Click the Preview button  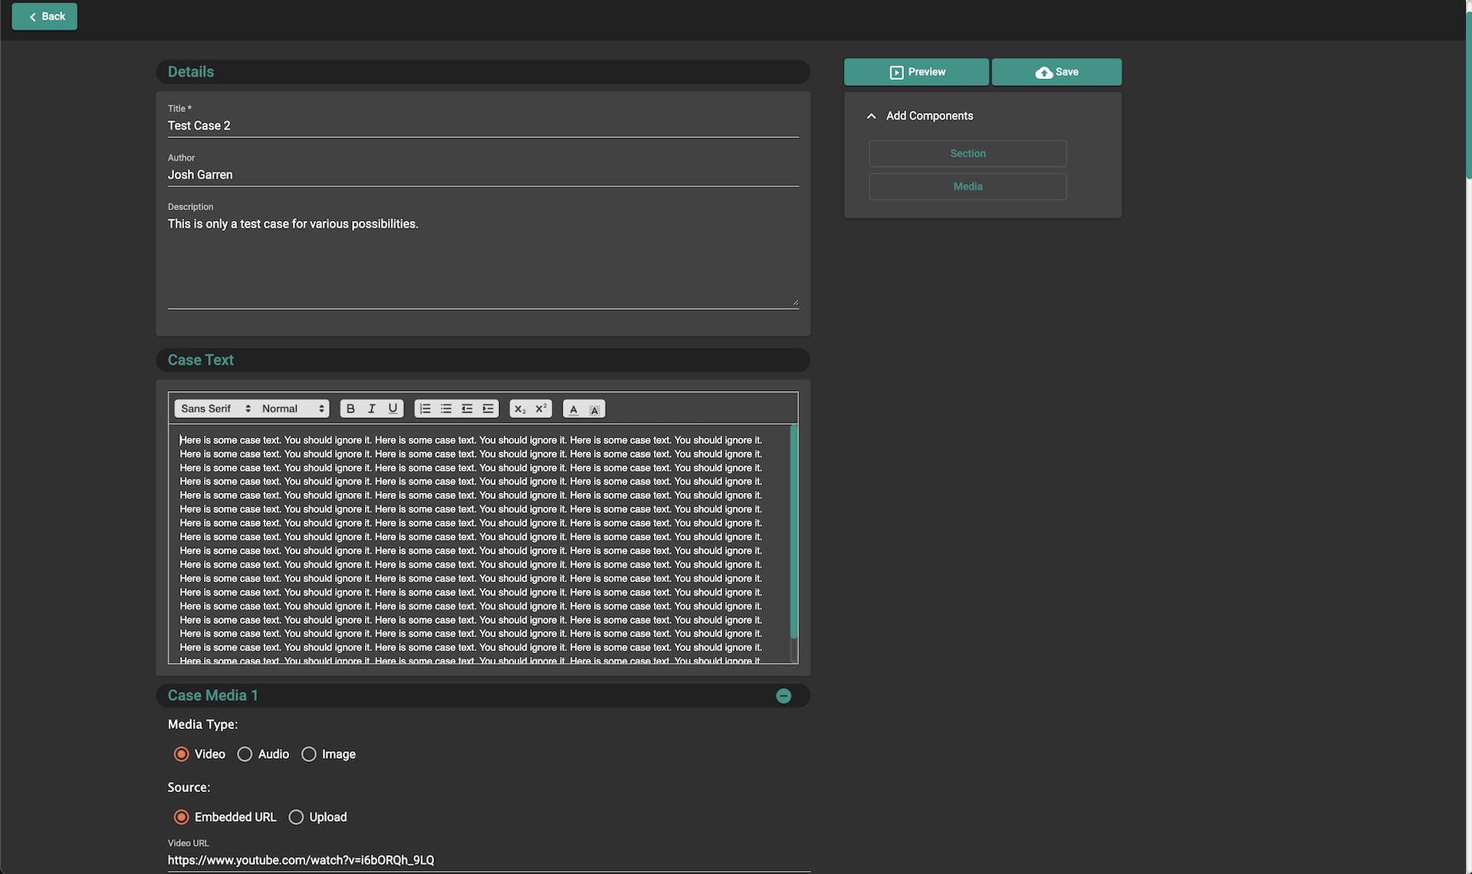(x=916, y=72)
